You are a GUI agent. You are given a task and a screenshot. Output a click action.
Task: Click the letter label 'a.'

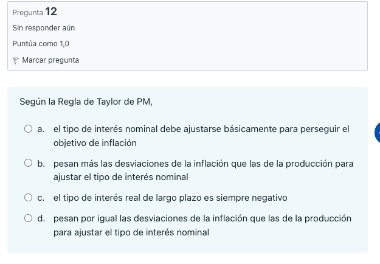coord(41,129)
